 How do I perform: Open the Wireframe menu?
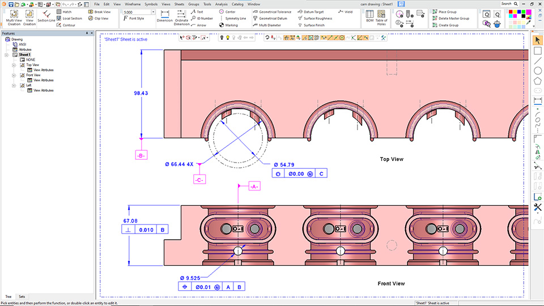tap(133, 4)
